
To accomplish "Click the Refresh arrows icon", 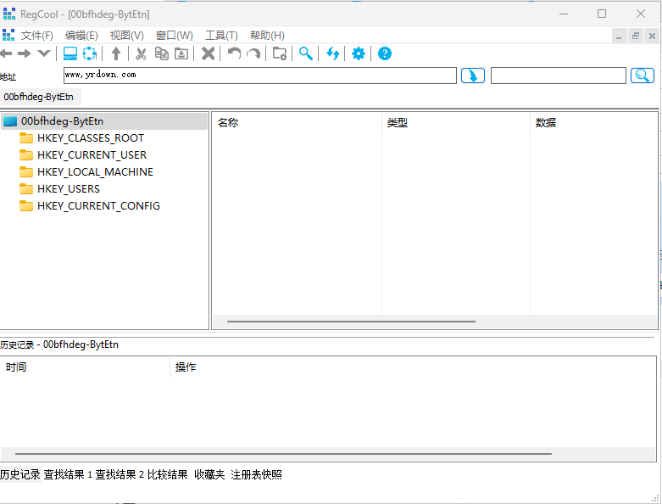I will pyautogui.click(x=332, y=53).
